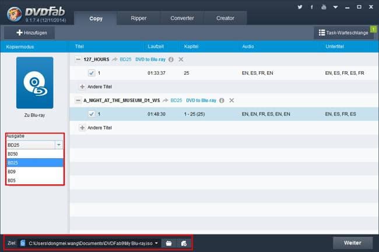Viewport: 379px width, 252px height.
Task: Click the Ziel output path field
Action: click(x=90, y=243)
